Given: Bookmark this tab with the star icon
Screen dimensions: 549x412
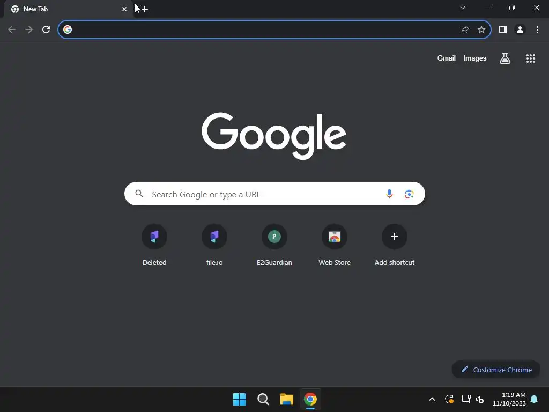Looking at the screenshot, I should pos(481,30).
